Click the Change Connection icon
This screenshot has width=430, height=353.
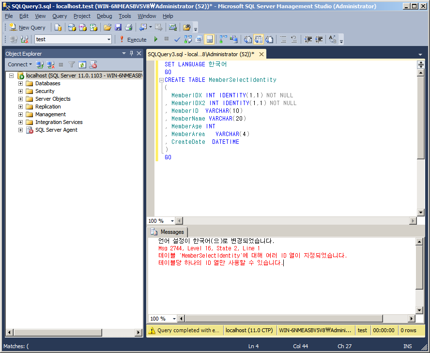pyautogui.click(x=24, y=40)
